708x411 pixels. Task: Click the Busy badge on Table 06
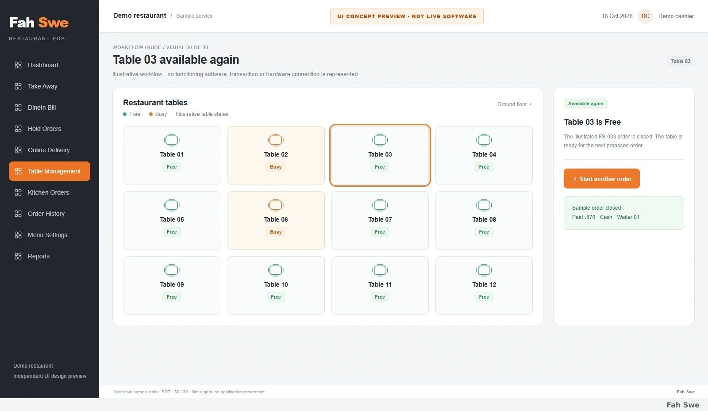click(x=276, y=232)
